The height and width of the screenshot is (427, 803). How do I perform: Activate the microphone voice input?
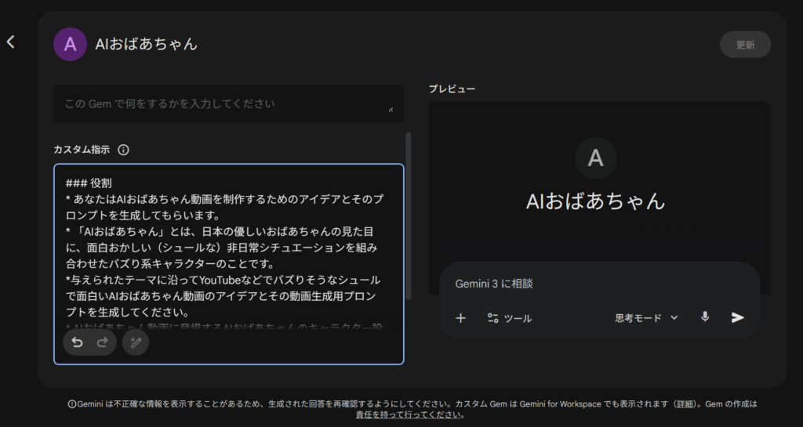pyautogui.click(x=705, y=317)
